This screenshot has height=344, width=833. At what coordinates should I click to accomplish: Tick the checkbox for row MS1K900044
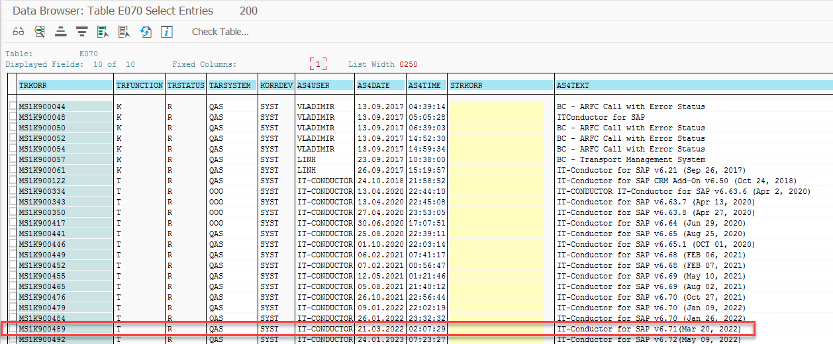click(13, 107)
